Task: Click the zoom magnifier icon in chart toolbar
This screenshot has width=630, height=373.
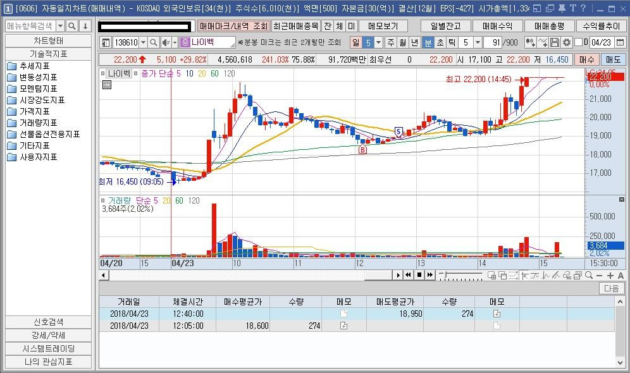Action: pyautogui.click(x=589, y=275)
